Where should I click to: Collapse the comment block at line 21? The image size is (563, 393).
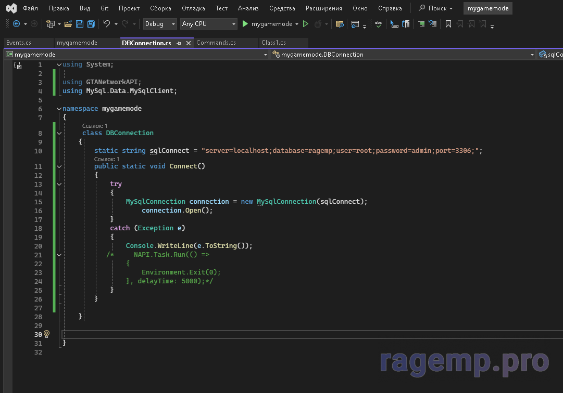[x=59, y=255]
